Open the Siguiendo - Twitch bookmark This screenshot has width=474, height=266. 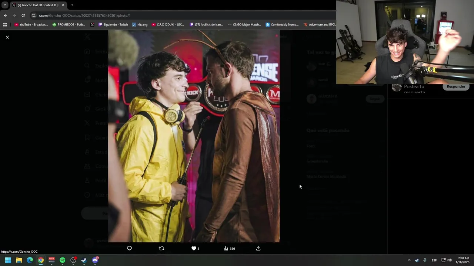[113, 24]
